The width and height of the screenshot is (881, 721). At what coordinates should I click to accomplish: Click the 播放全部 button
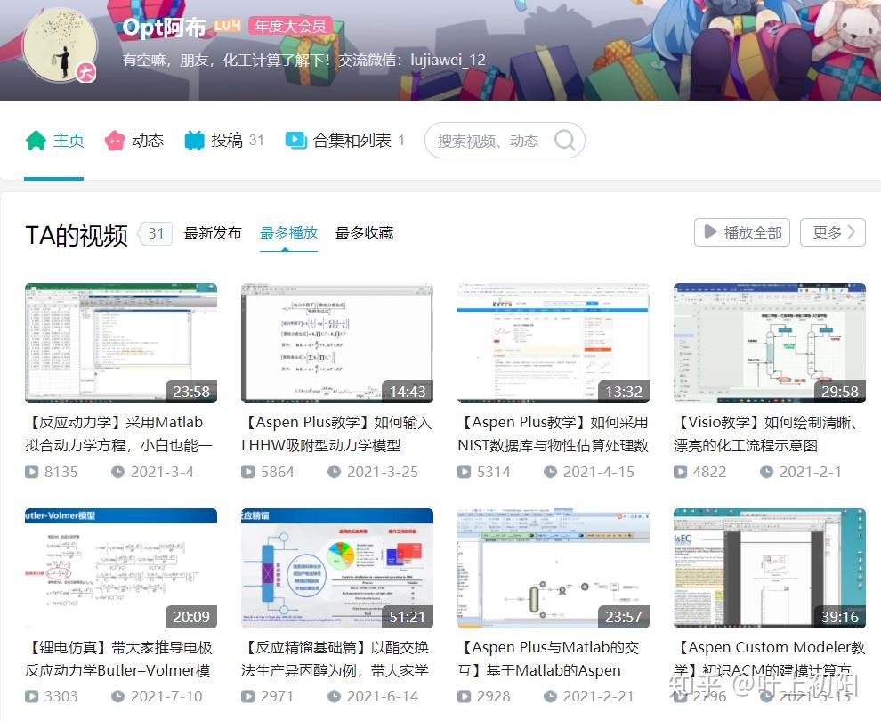(x=741, y=231)
